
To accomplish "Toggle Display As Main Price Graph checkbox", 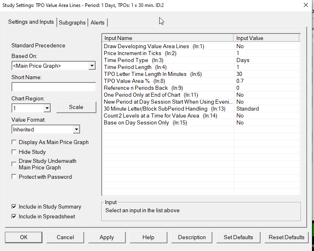I will coord(15,142).
